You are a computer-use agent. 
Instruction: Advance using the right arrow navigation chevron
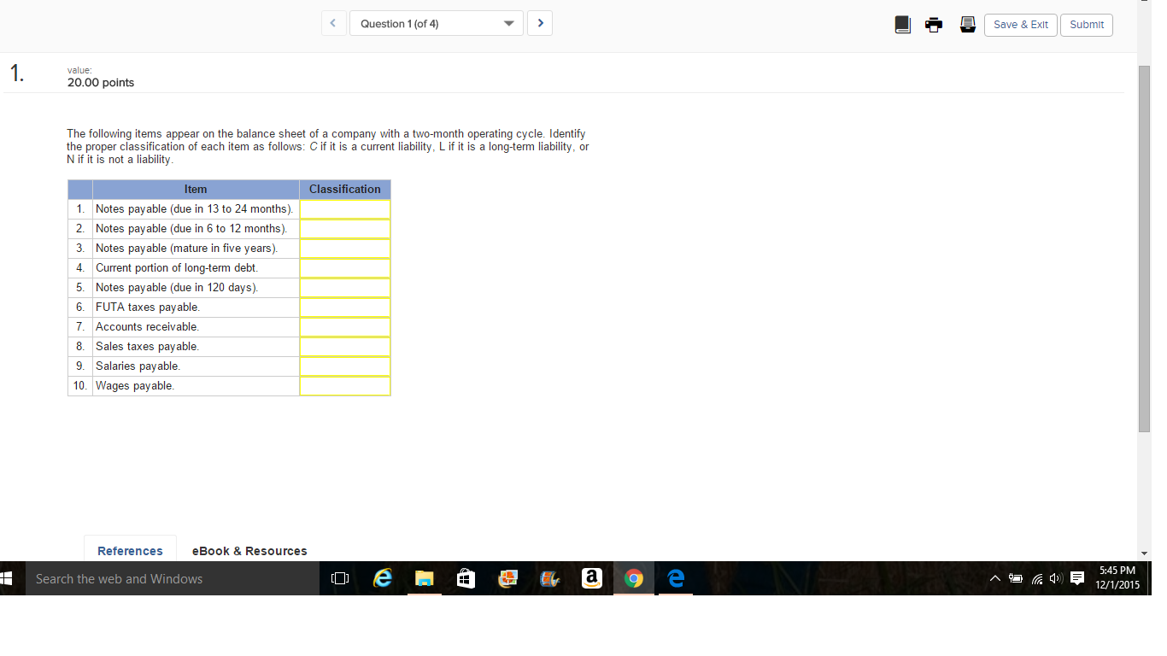coord(539,23)
